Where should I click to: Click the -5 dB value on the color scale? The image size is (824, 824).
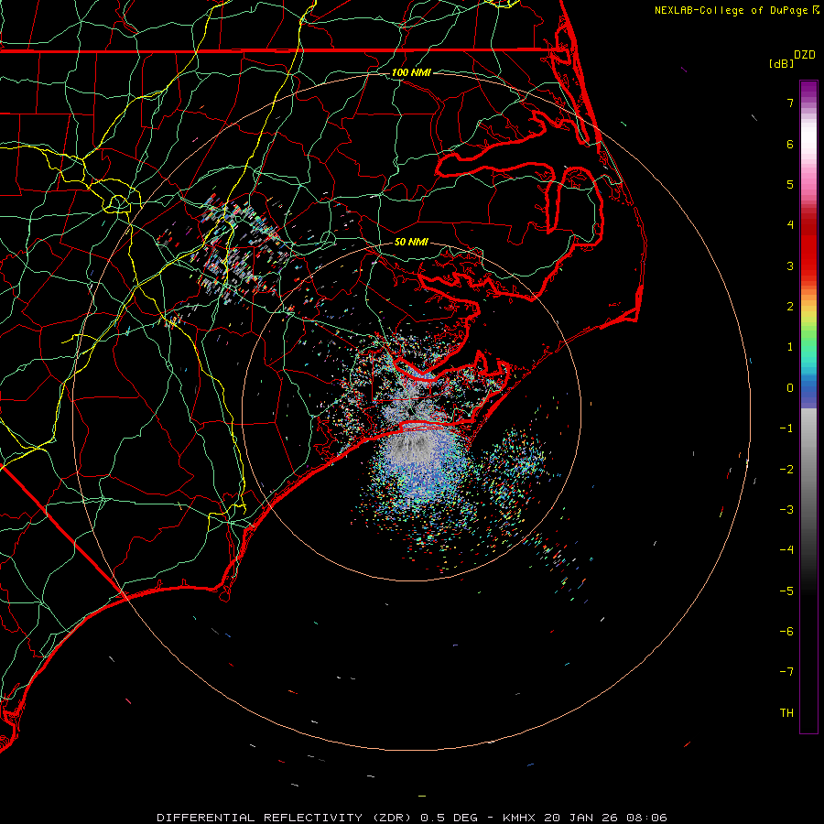point(786,591)
